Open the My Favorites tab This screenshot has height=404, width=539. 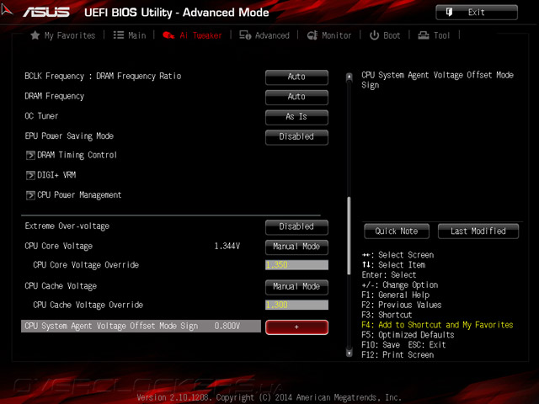[x=63, y=35]
